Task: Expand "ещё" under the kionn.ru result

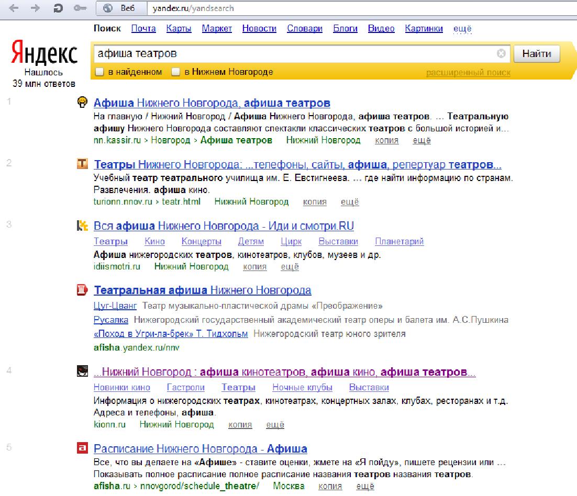Action: pyautogui.click(x=275, y=425)
